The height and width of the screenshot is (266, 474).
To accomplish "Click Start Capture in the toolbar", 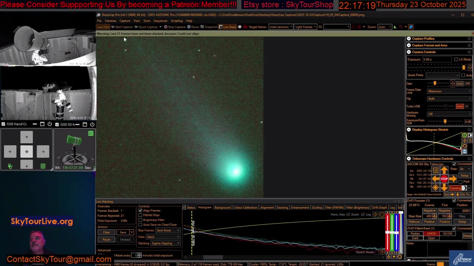I will 122,27.
